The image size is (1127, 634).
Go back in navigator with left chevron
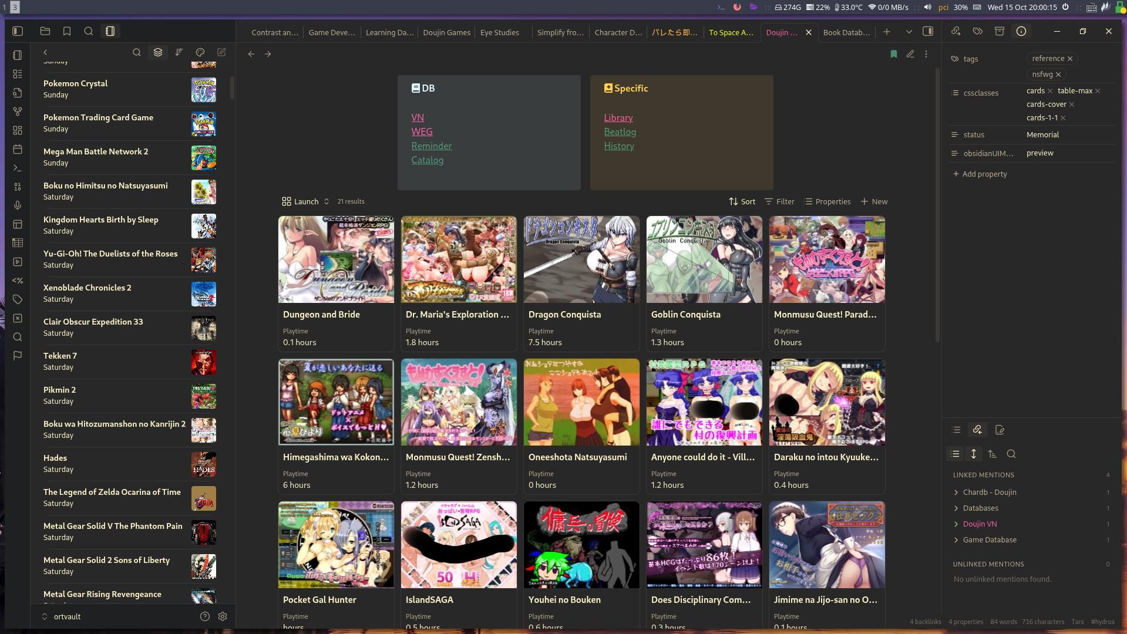coord(45,52)
